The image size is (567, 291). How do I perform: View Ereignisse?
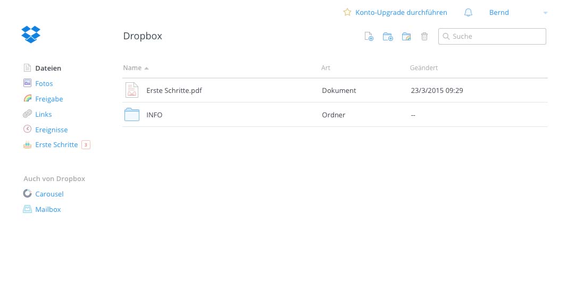(52, 130)
